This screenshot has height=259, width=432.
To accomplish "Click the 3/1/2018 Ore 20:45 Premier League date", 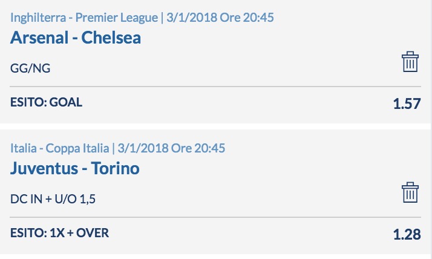I will click(x=220, y=18).
